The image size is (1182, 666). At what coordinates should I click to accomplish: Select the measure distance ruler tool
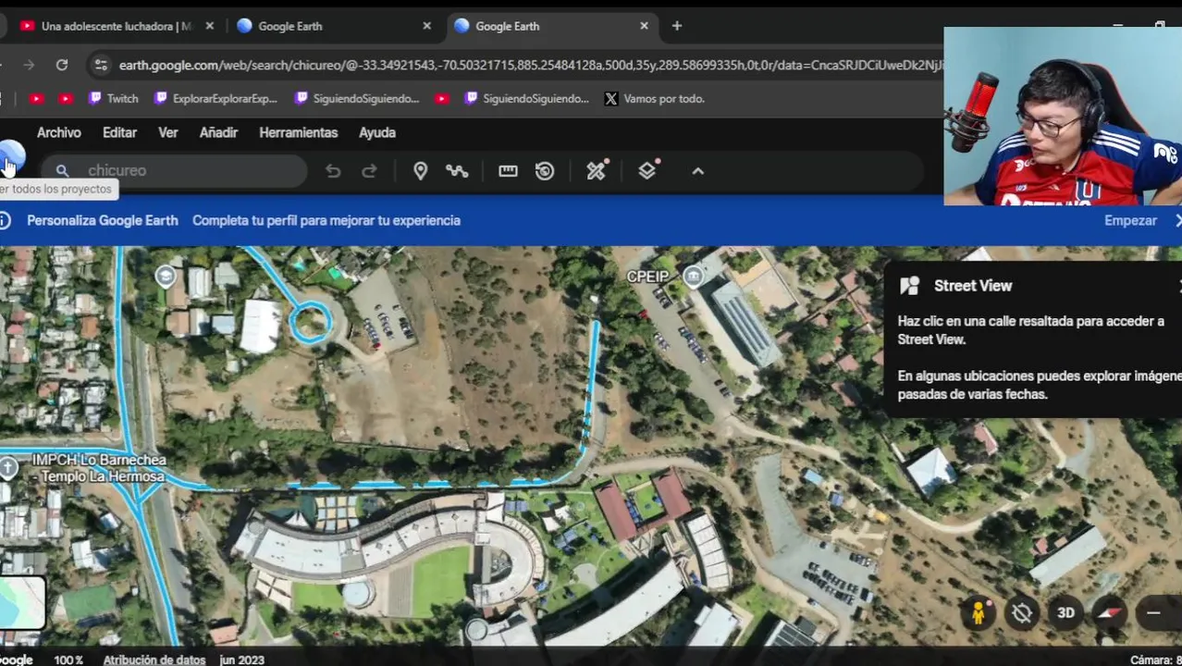[508, 170]
